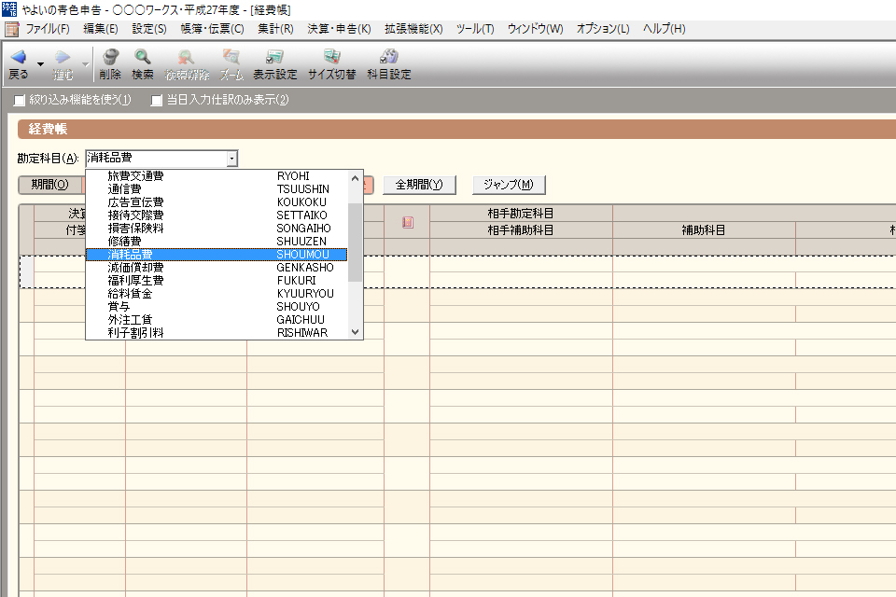Click the document icon beside ファイル menu
This screenshot has height=597, width=896.
point(11,29)
